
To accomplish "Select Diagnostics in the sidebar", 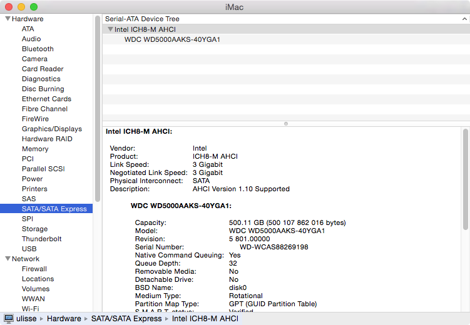I will tap(41, 79).
